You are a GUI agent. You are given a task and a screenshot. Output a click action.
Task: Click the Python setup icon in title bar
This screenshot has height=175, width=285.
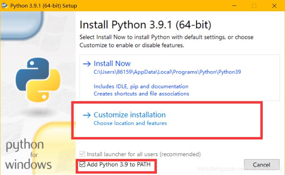[5, 5]
